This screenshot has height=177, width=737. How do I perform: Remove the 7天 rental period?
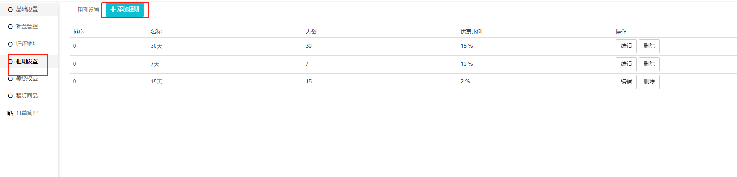649,64
